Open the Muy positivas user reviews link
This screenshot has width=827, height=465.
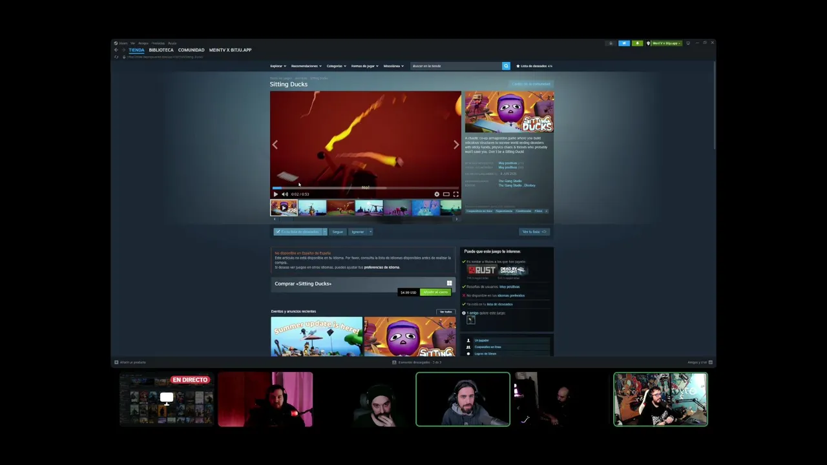click(509, 287)
